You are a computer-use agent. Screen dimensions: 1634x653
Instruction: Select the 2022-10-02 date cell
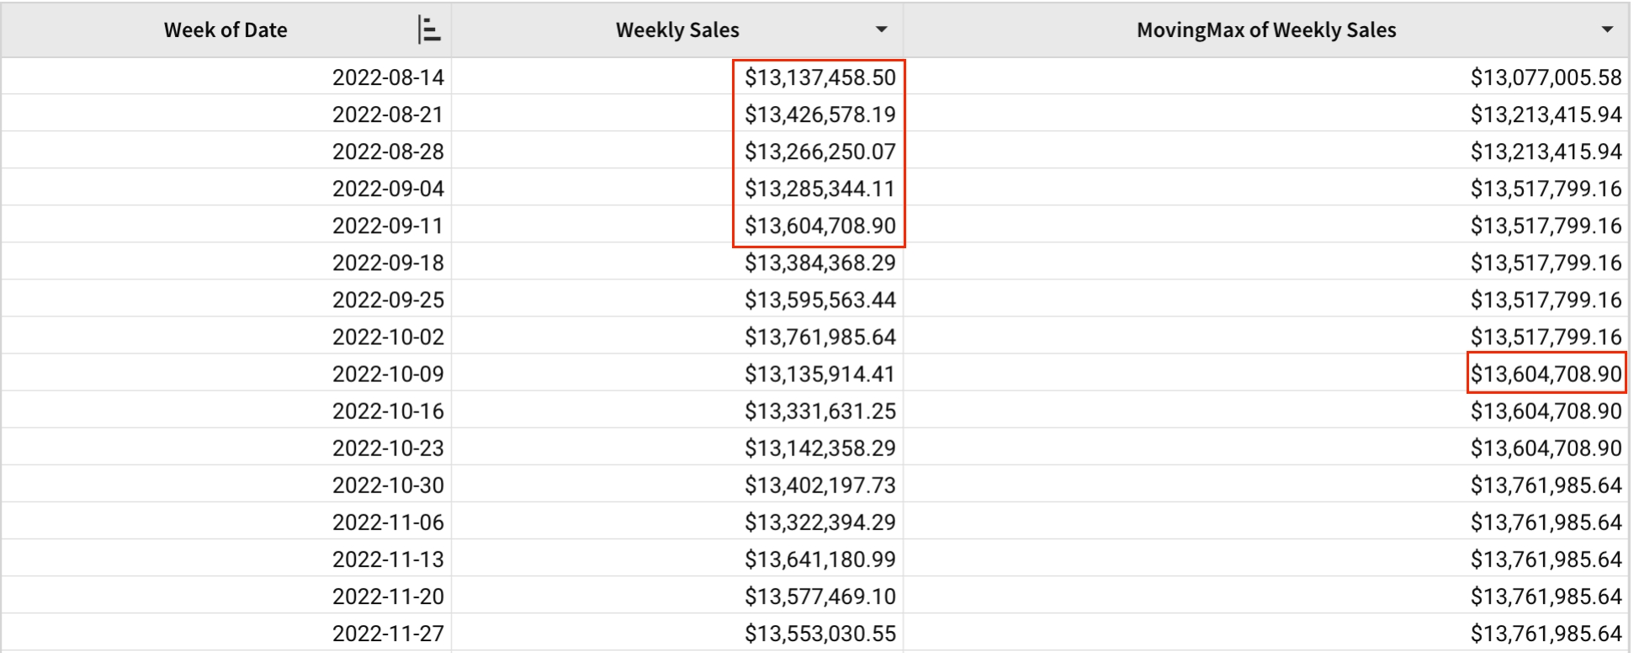point(388,337)
